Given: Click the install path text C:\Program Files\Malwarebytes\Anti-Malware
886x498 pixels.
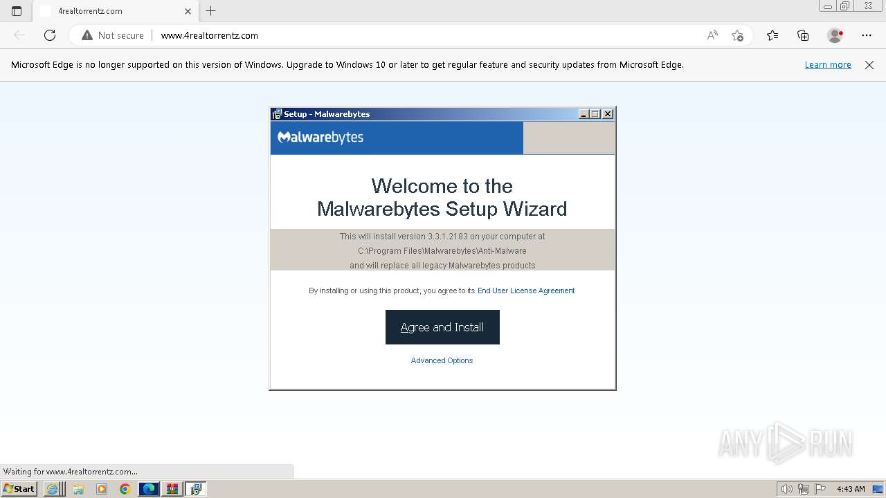Looking at the screenshot, I should point(442,251).
